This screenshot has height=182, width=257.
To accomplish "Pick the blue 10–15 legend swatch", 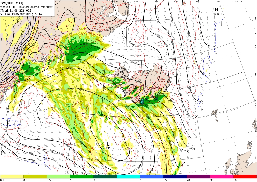I will 152,176.
